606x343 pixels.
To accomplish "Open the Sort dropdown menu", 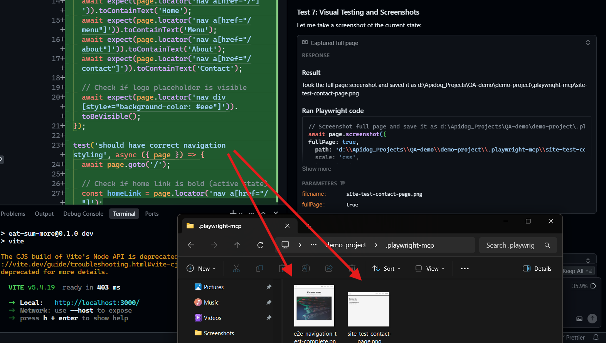I will [386, 268].
